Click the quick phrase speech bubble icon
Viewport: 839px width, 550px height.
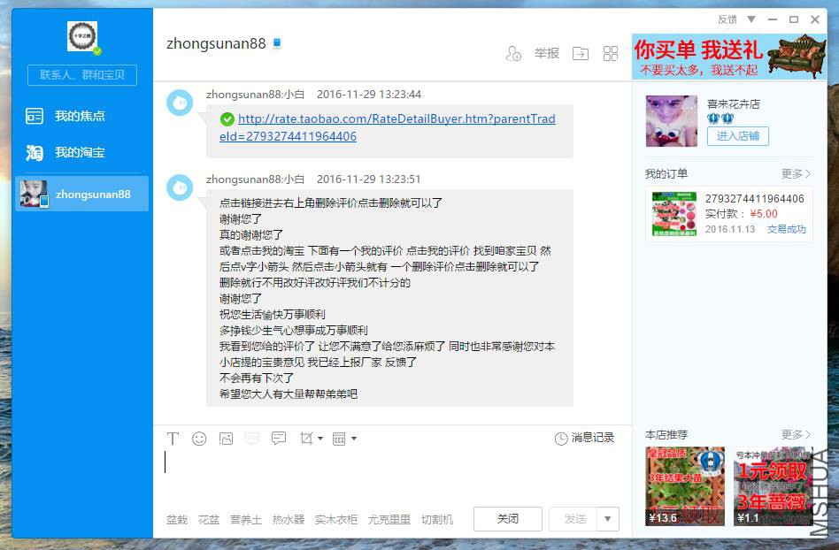(x=279, y=439)
